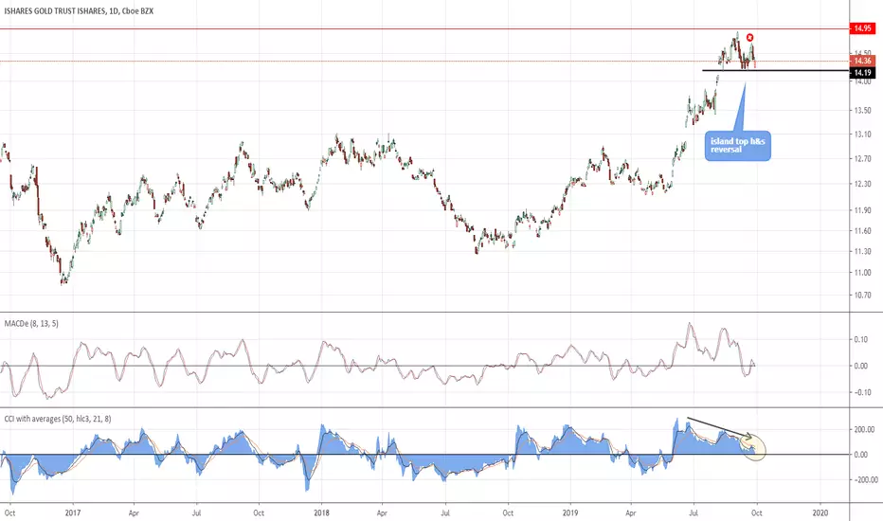The image size is (883, 521).
Task: Click the 13.10 price axis label
Action: click(x=862, y=135)
